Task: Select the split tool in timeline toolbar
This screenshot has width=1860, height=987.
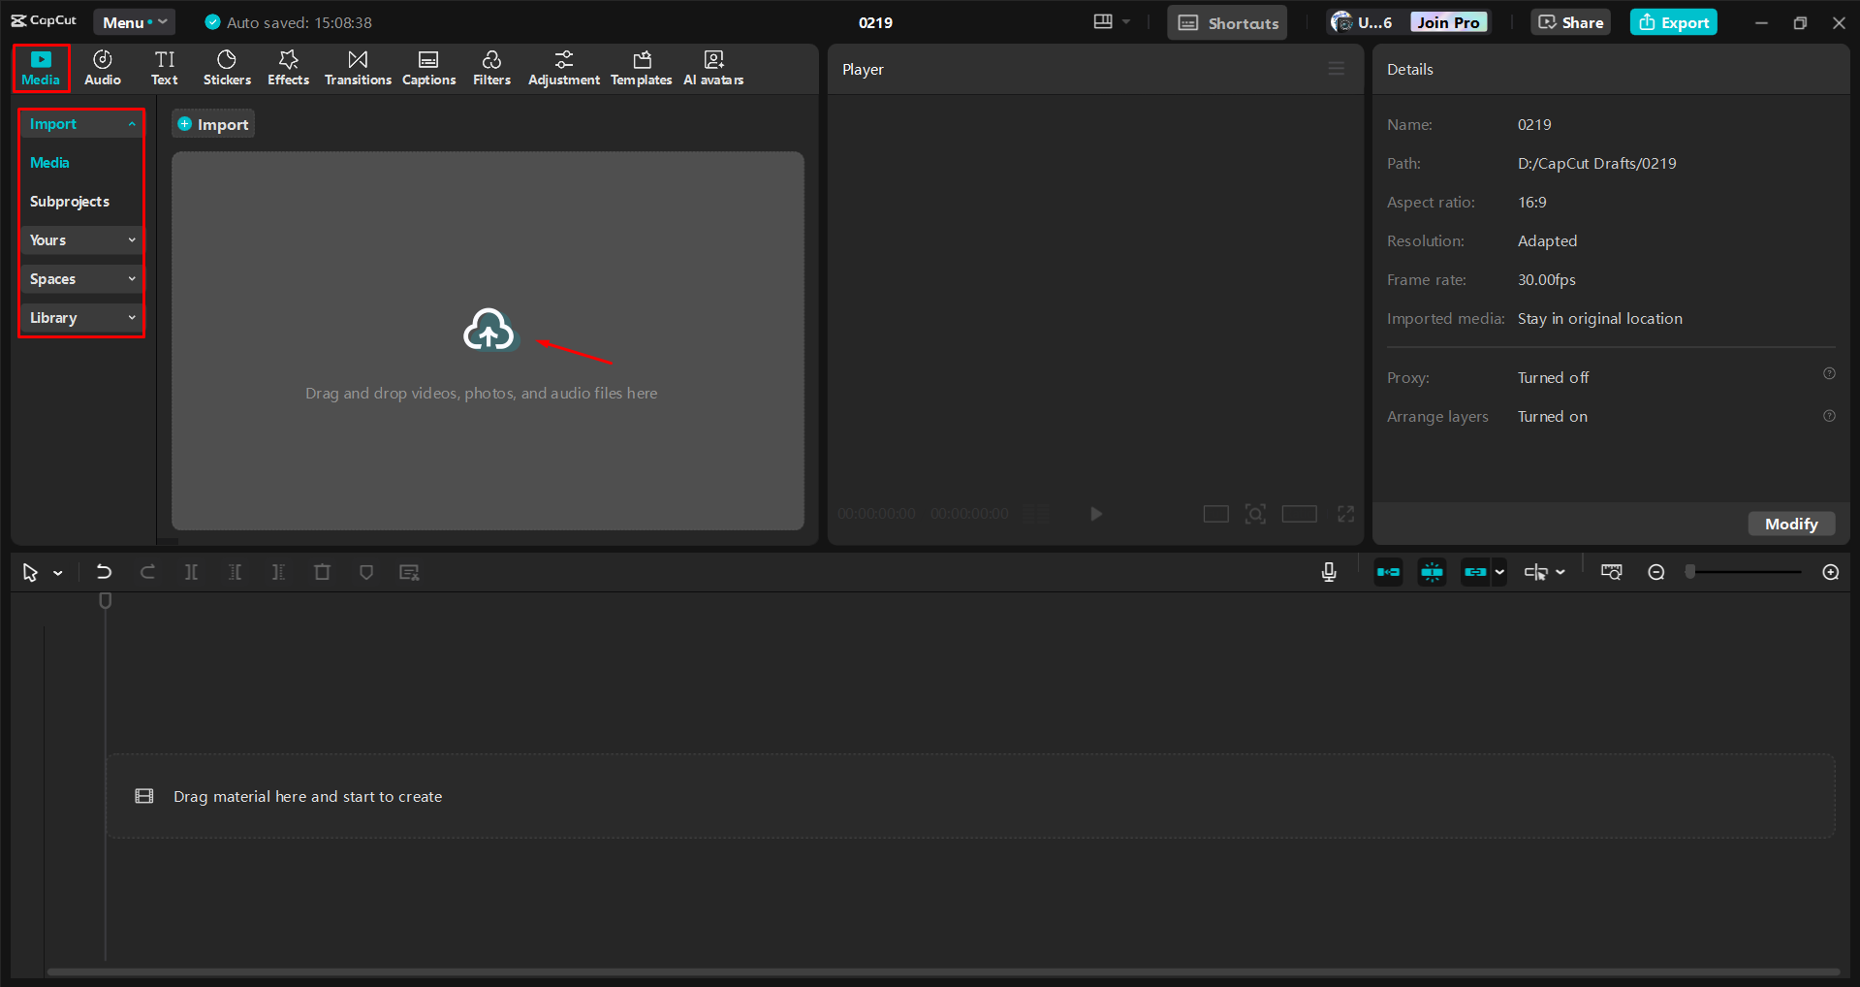Action: [x=191, y=572]
